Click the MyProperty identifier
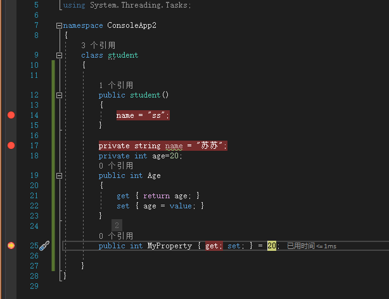This screenshot has width=389, height=299. pos(170,246)
